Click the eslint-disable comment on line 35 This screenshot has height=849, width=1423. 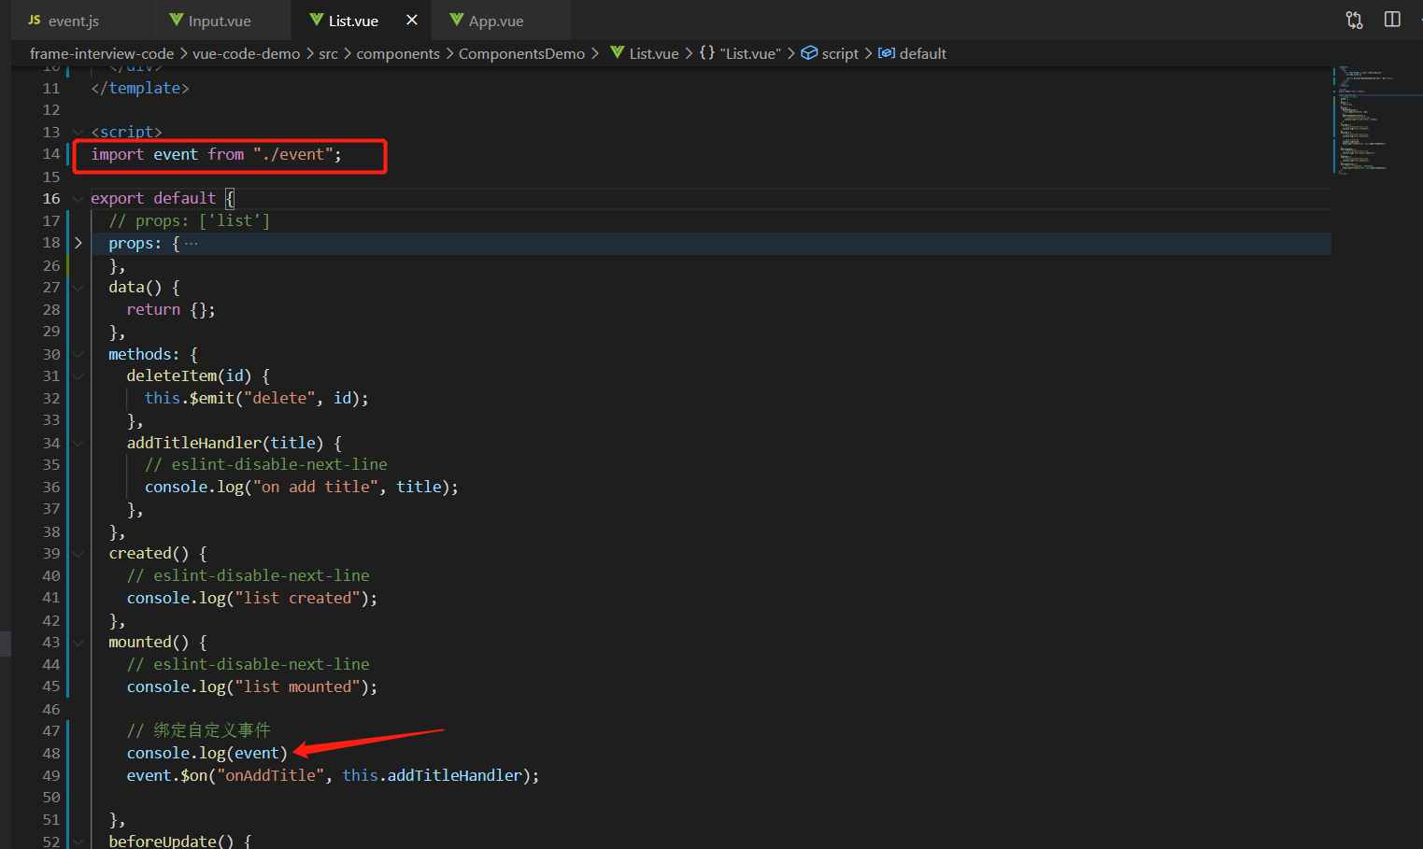point(266,464)
